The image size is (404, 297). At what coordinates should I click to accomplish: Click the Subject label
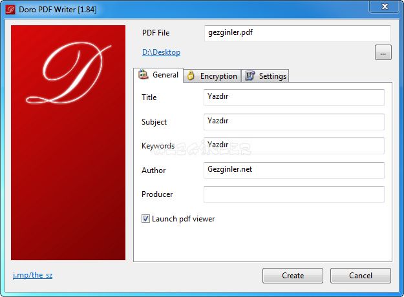pos(154,122)
